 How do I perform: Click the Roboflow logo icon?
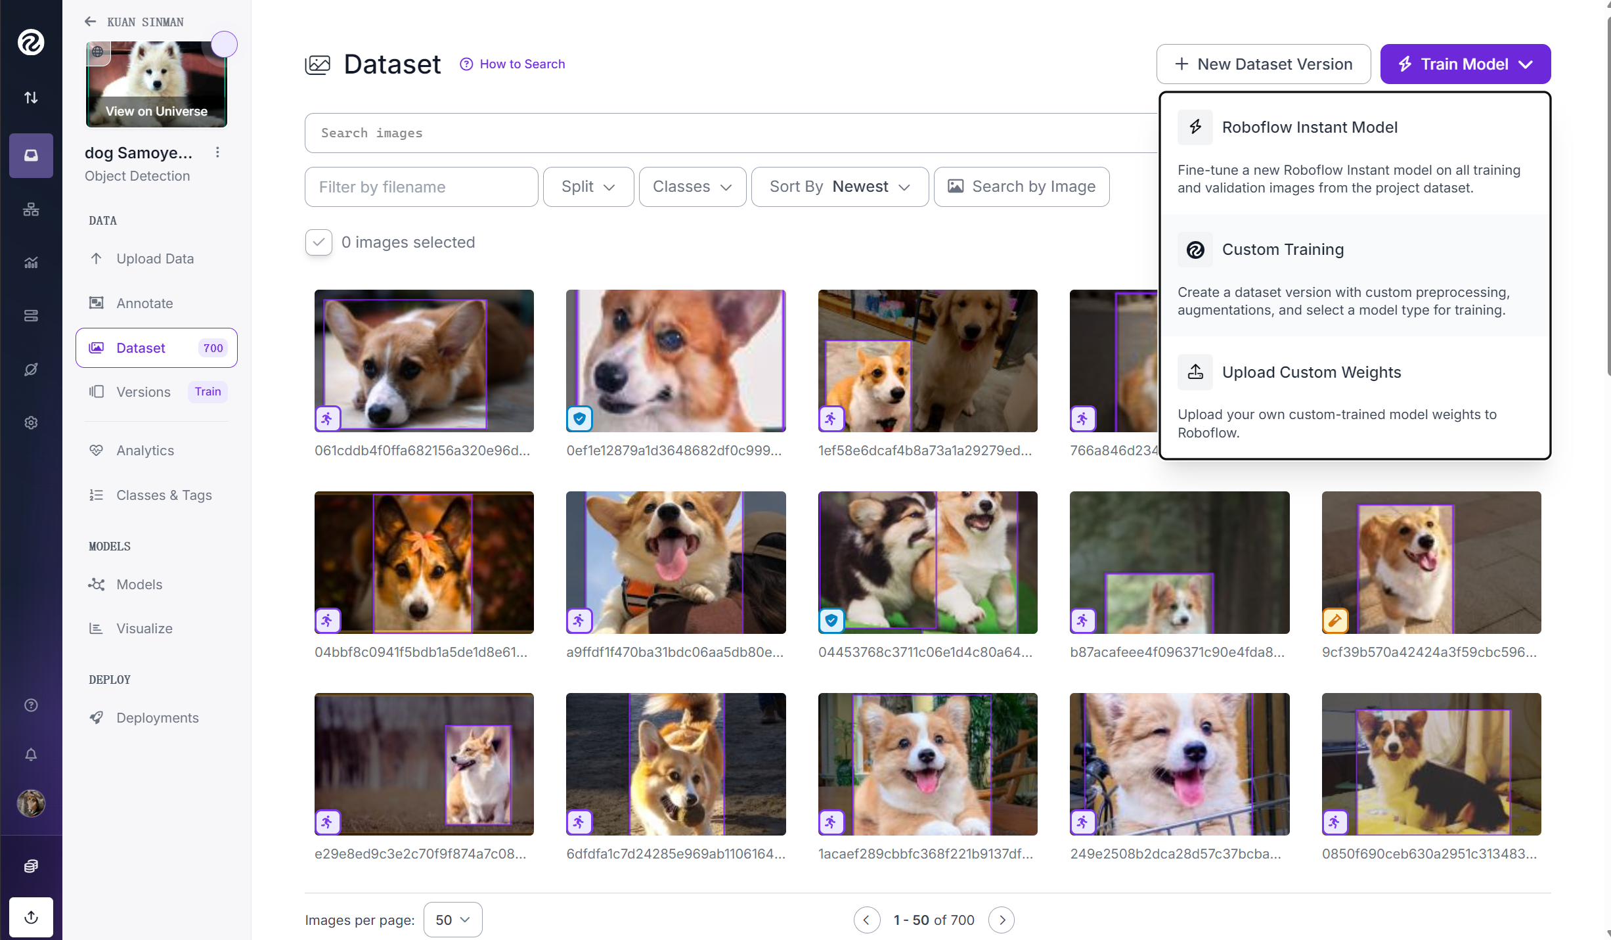click(31, 42)
